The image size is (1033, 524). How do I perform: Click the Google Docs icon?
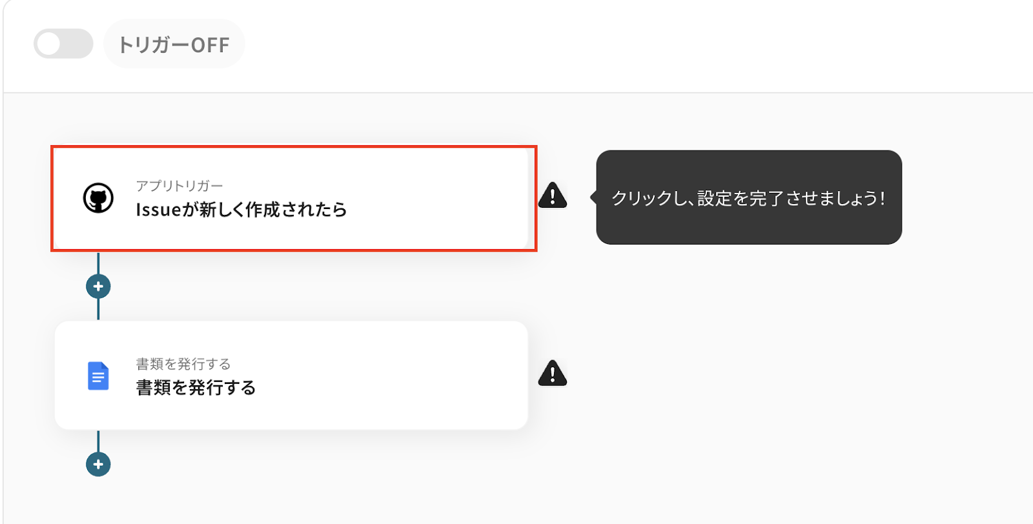[98, 376]
